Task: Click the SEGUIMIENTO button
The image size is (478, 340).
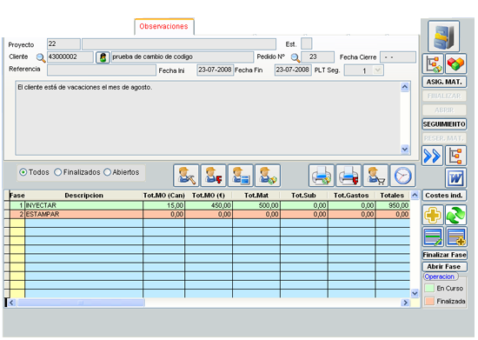Action: [444, 124]
